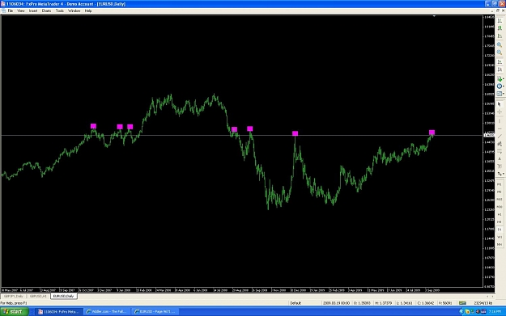Click the application icon in title bar
506x316 pixels.
click(x=3, y=4)
